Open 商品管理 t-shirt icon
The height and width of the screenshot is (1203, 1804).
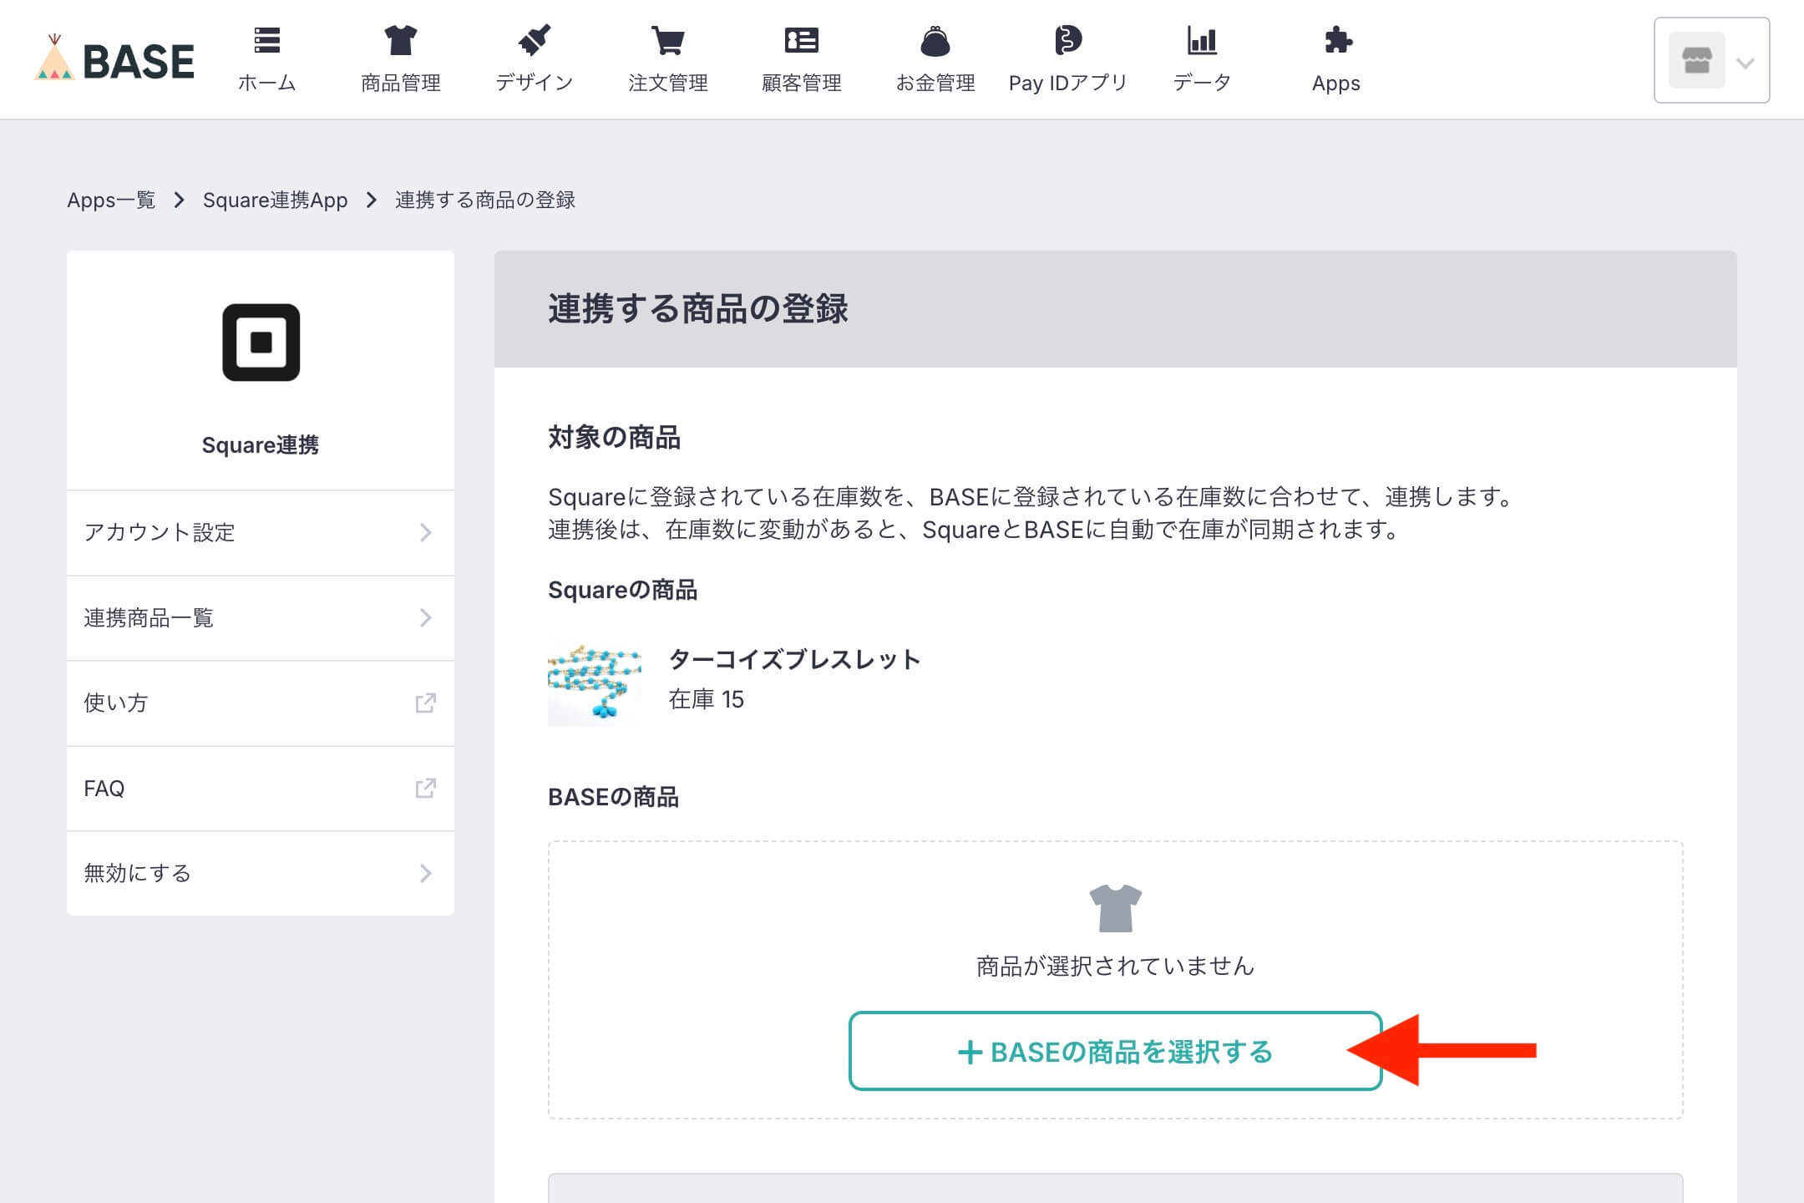tap(401, 39)
